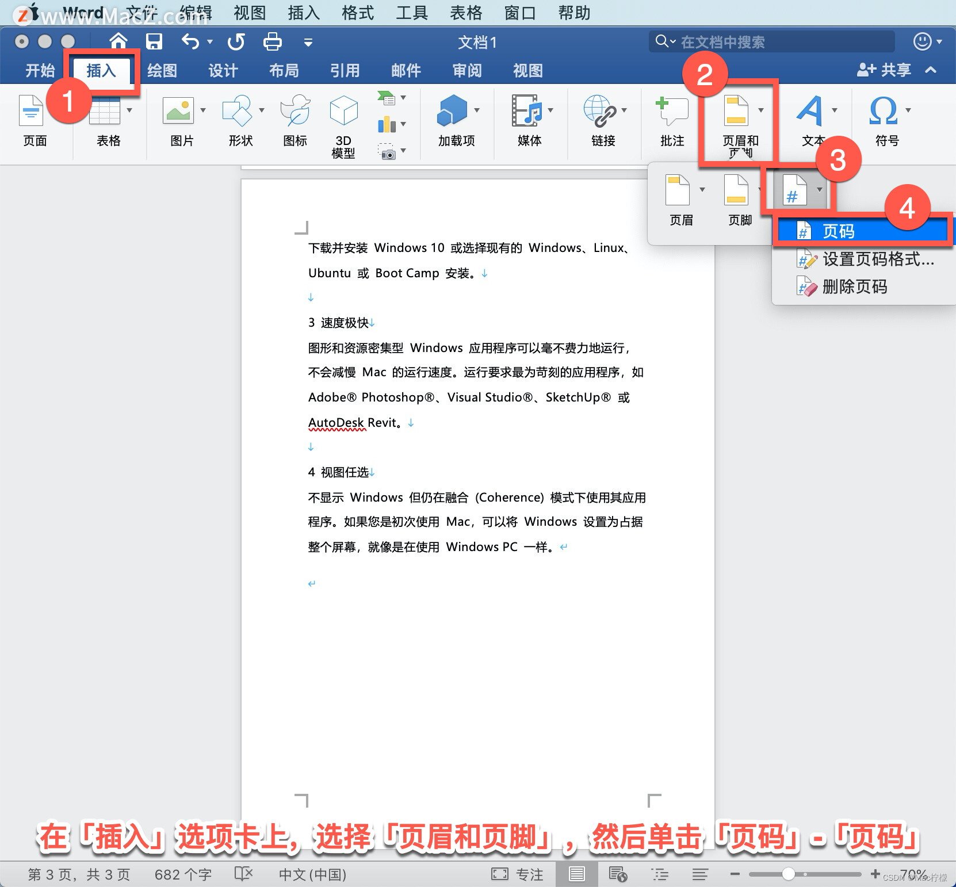Click the 共享 share button

pyautogui.click(x=884, y=70)
